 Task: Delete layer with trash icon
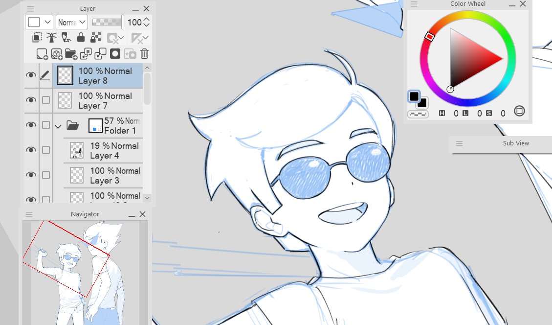[144, 54]
